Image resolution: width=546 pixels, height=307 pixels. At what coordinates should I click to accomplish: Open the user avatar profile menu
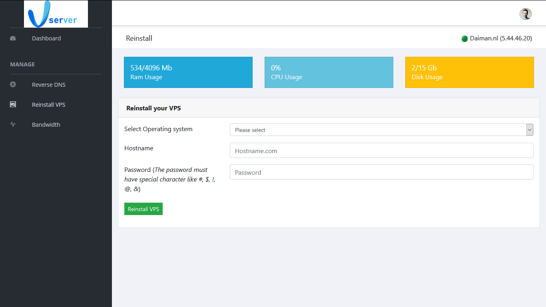tap(525, 14)
